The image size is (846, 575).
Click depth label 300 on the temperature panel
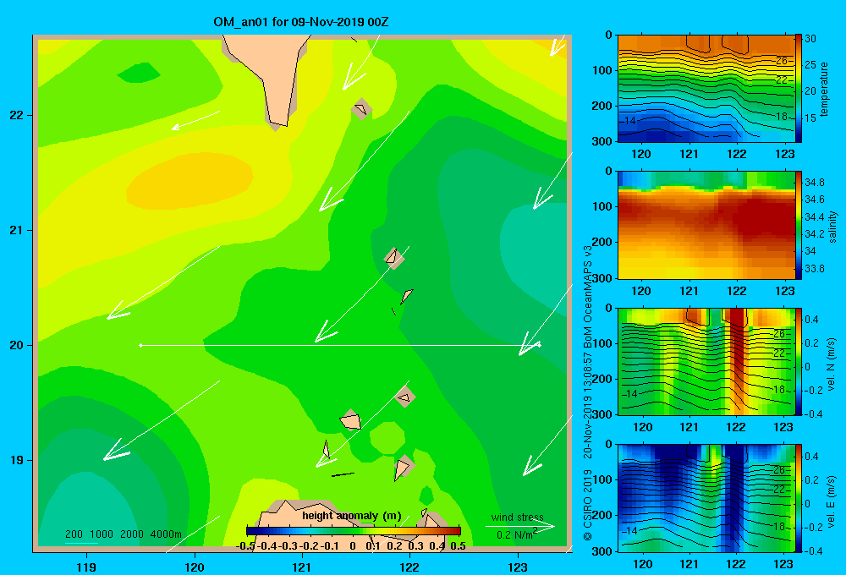point(602,141)
